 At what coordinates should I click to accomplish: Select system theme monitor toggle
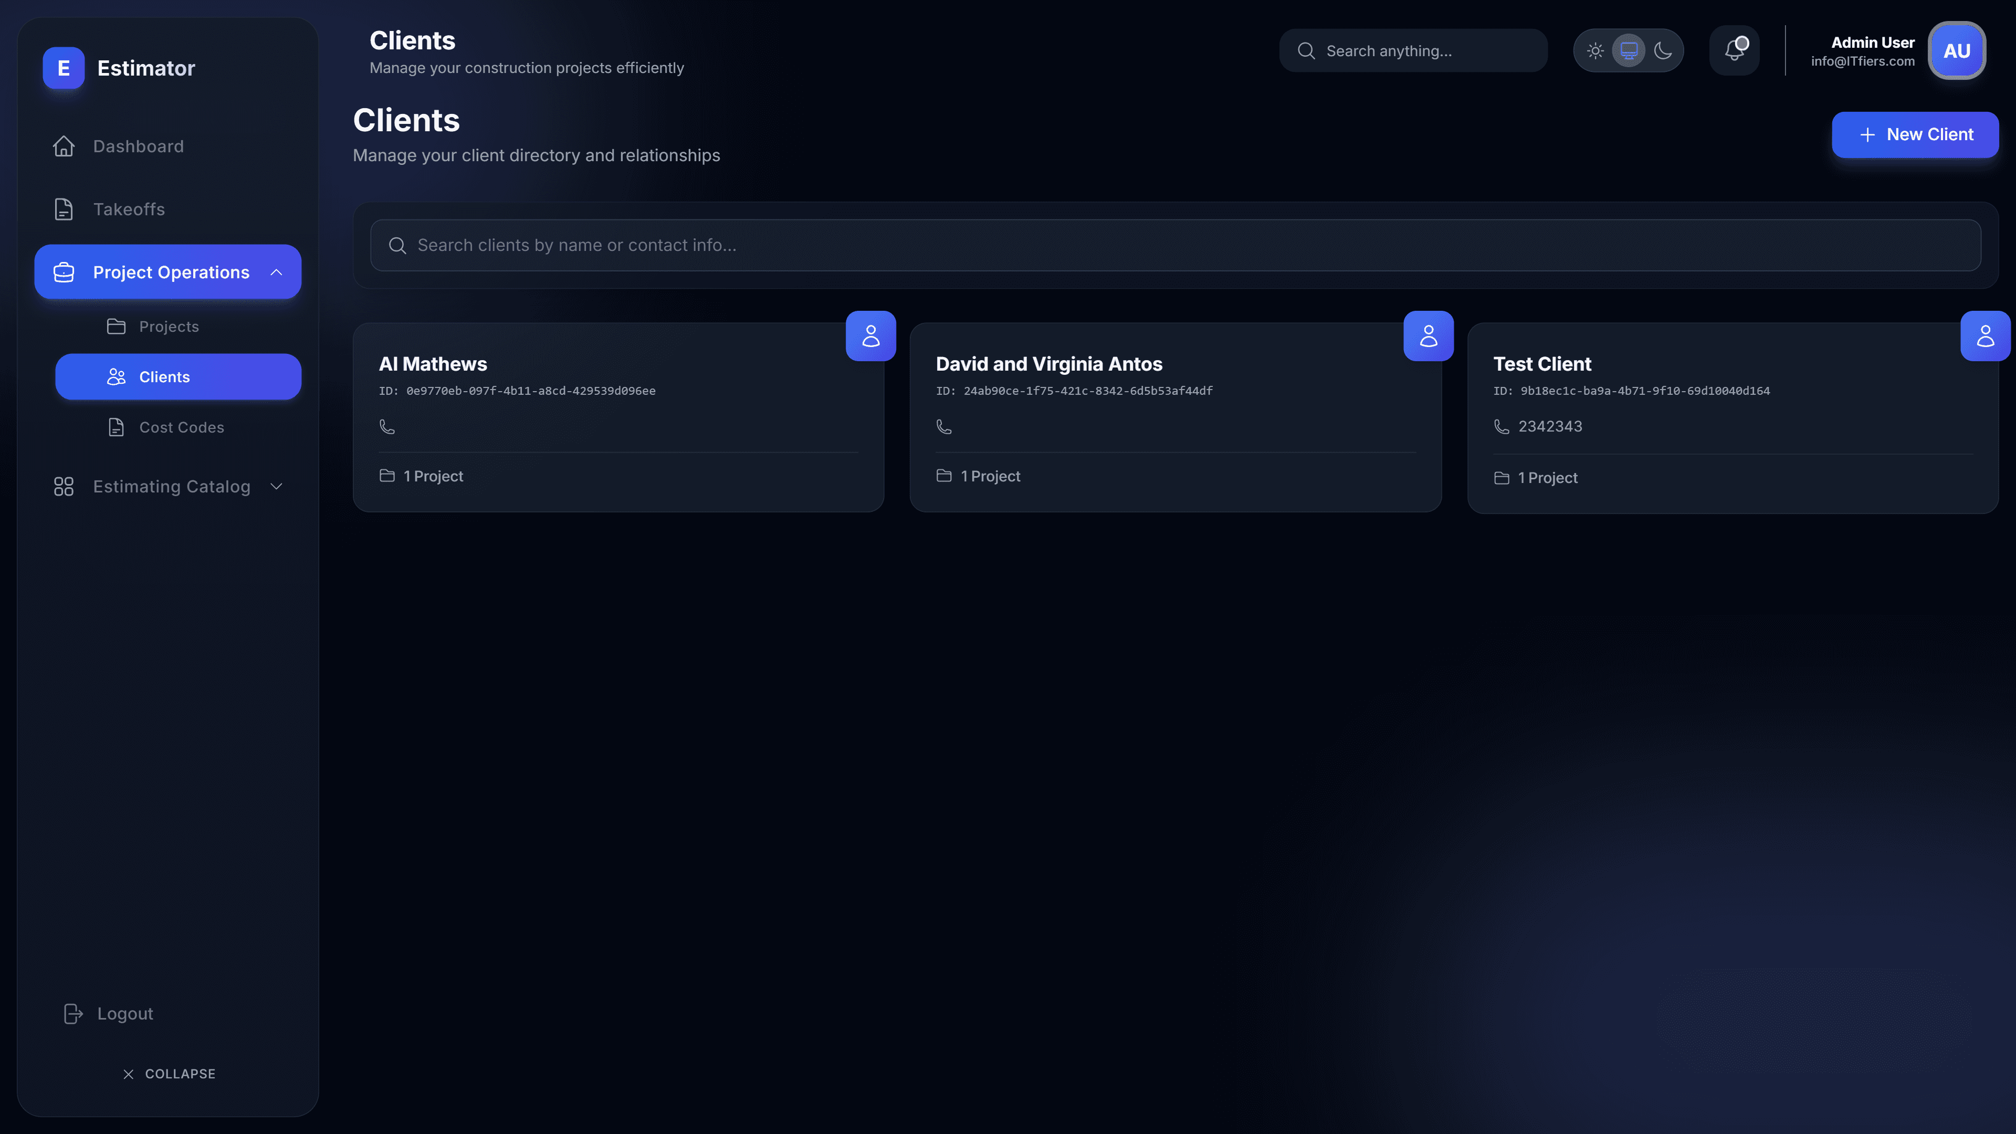tap(1629, 51)
